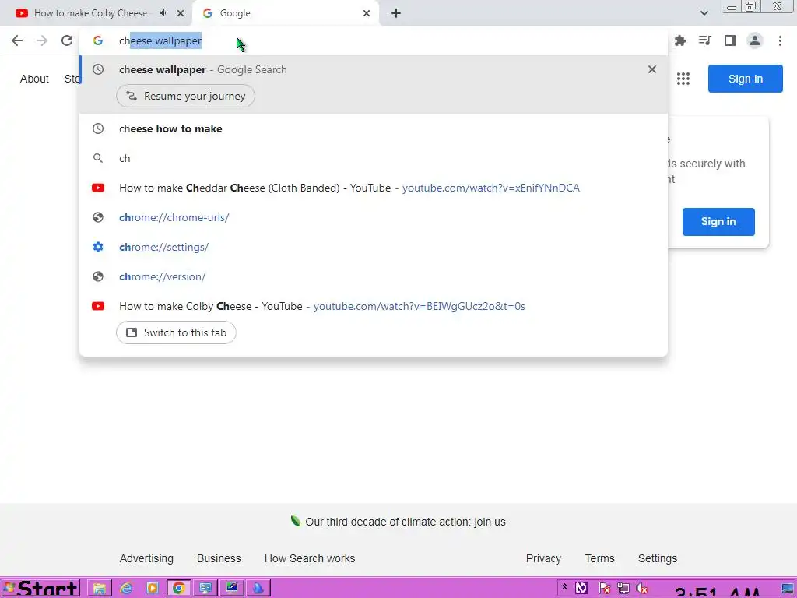Open a new tab with plus button
This screenshot has height=598, width=797.
(396, 13)
